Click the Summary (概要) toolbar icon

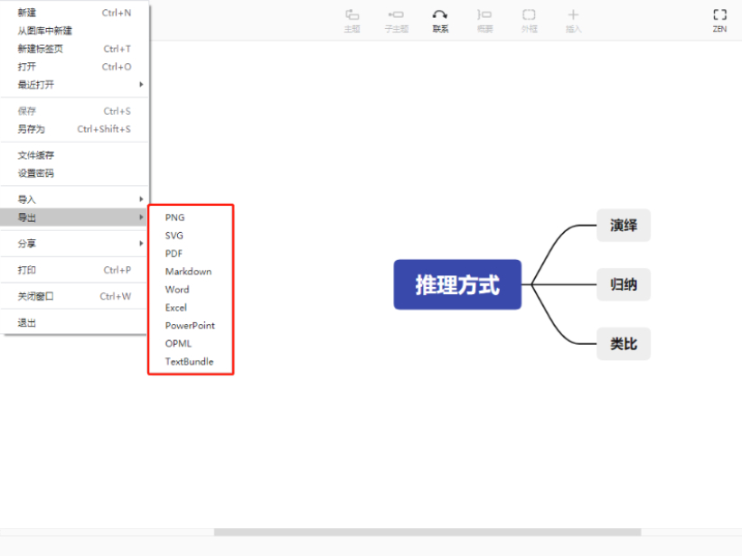point(484,21)
